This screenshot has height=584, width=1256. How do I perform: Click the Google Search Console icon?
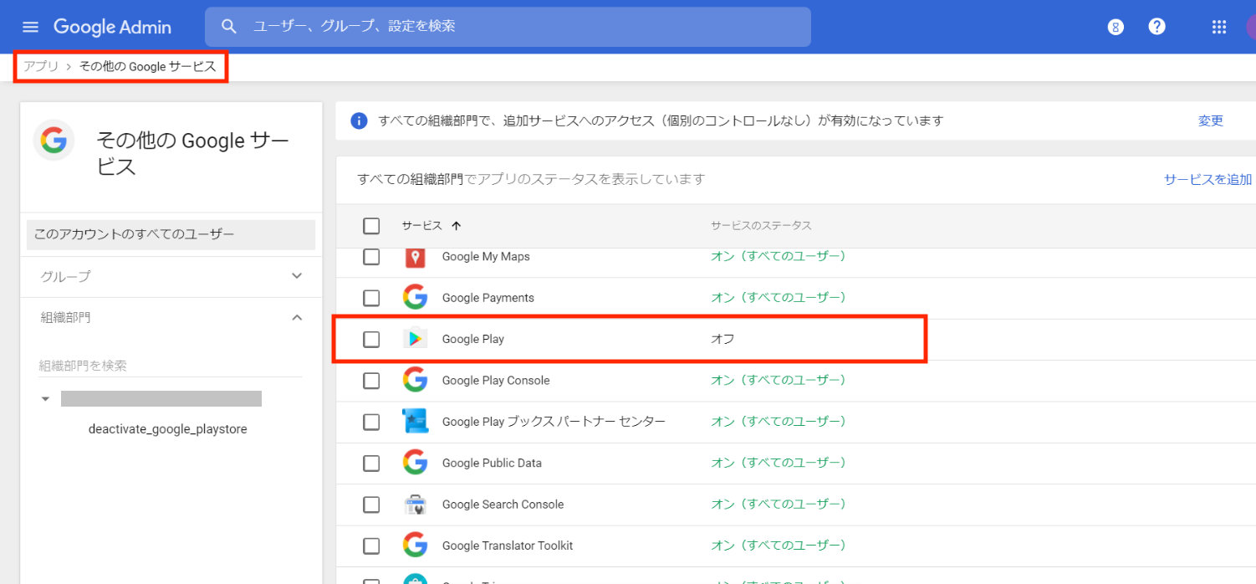click(x=415, y=504)
